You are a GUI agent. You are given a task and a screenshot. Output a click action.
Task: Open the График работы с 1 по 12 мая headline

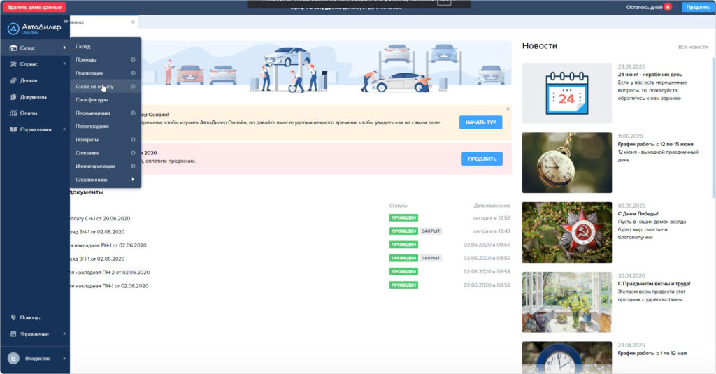click(x=652, y=354)
